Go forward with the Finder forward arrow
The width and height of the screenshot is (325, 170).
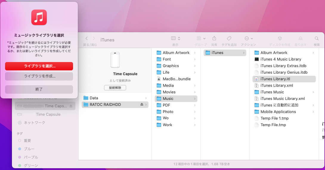pyautogui.click(x=94, y=38)
